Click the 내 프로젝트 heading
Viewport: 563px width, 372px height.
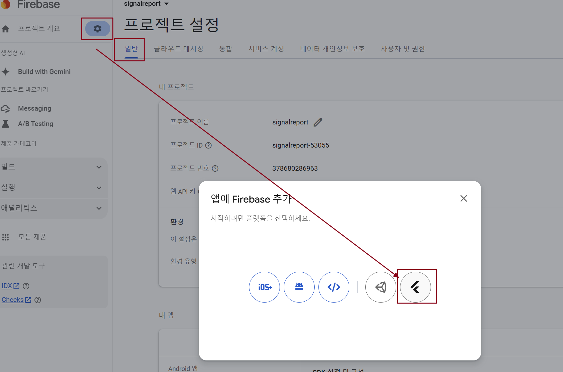176,87
